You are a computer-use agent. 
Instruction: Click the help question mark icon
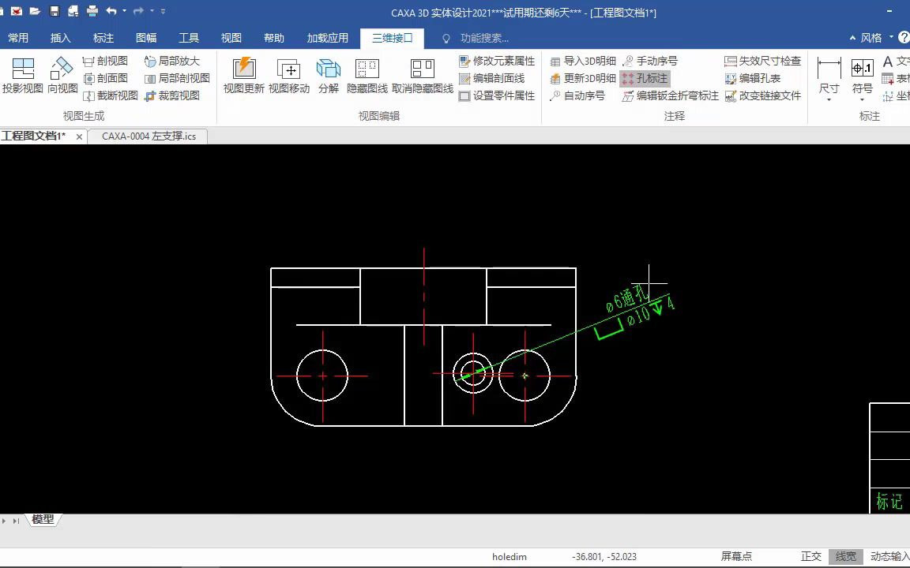[x=904, y=38]
